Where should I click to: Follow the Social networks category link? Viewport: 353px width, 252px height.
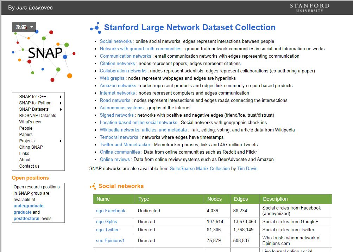click(116, 41)
